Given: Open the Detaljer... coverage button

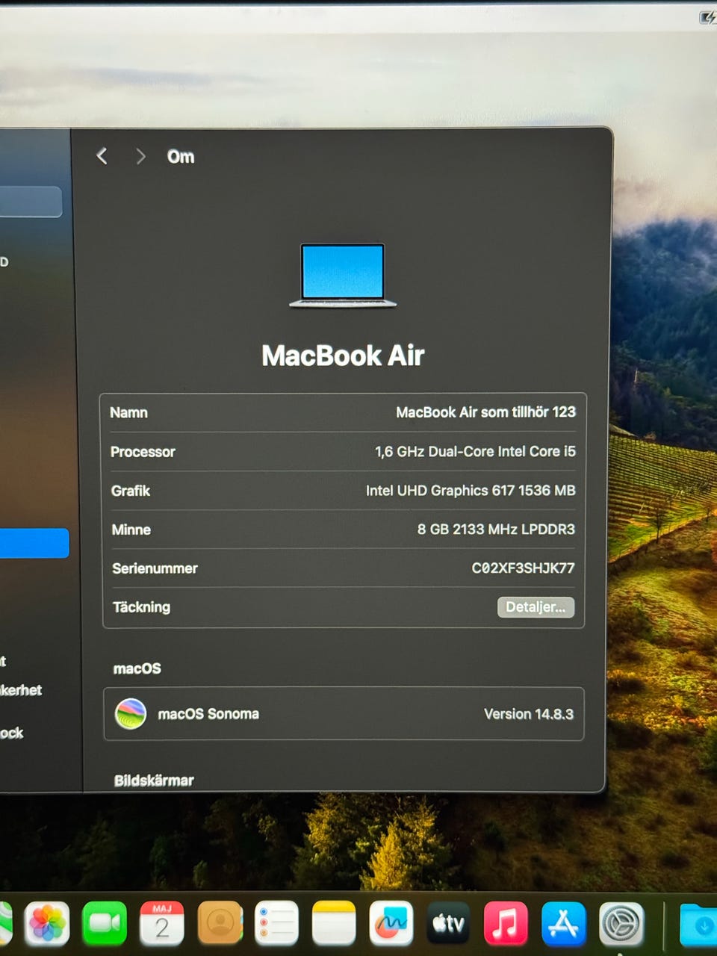Looking at the screenshot, I should pos(536,607).
